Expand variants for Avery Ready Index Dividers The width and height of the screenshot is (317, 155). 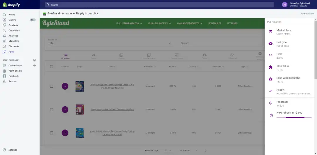coord(65,109)
